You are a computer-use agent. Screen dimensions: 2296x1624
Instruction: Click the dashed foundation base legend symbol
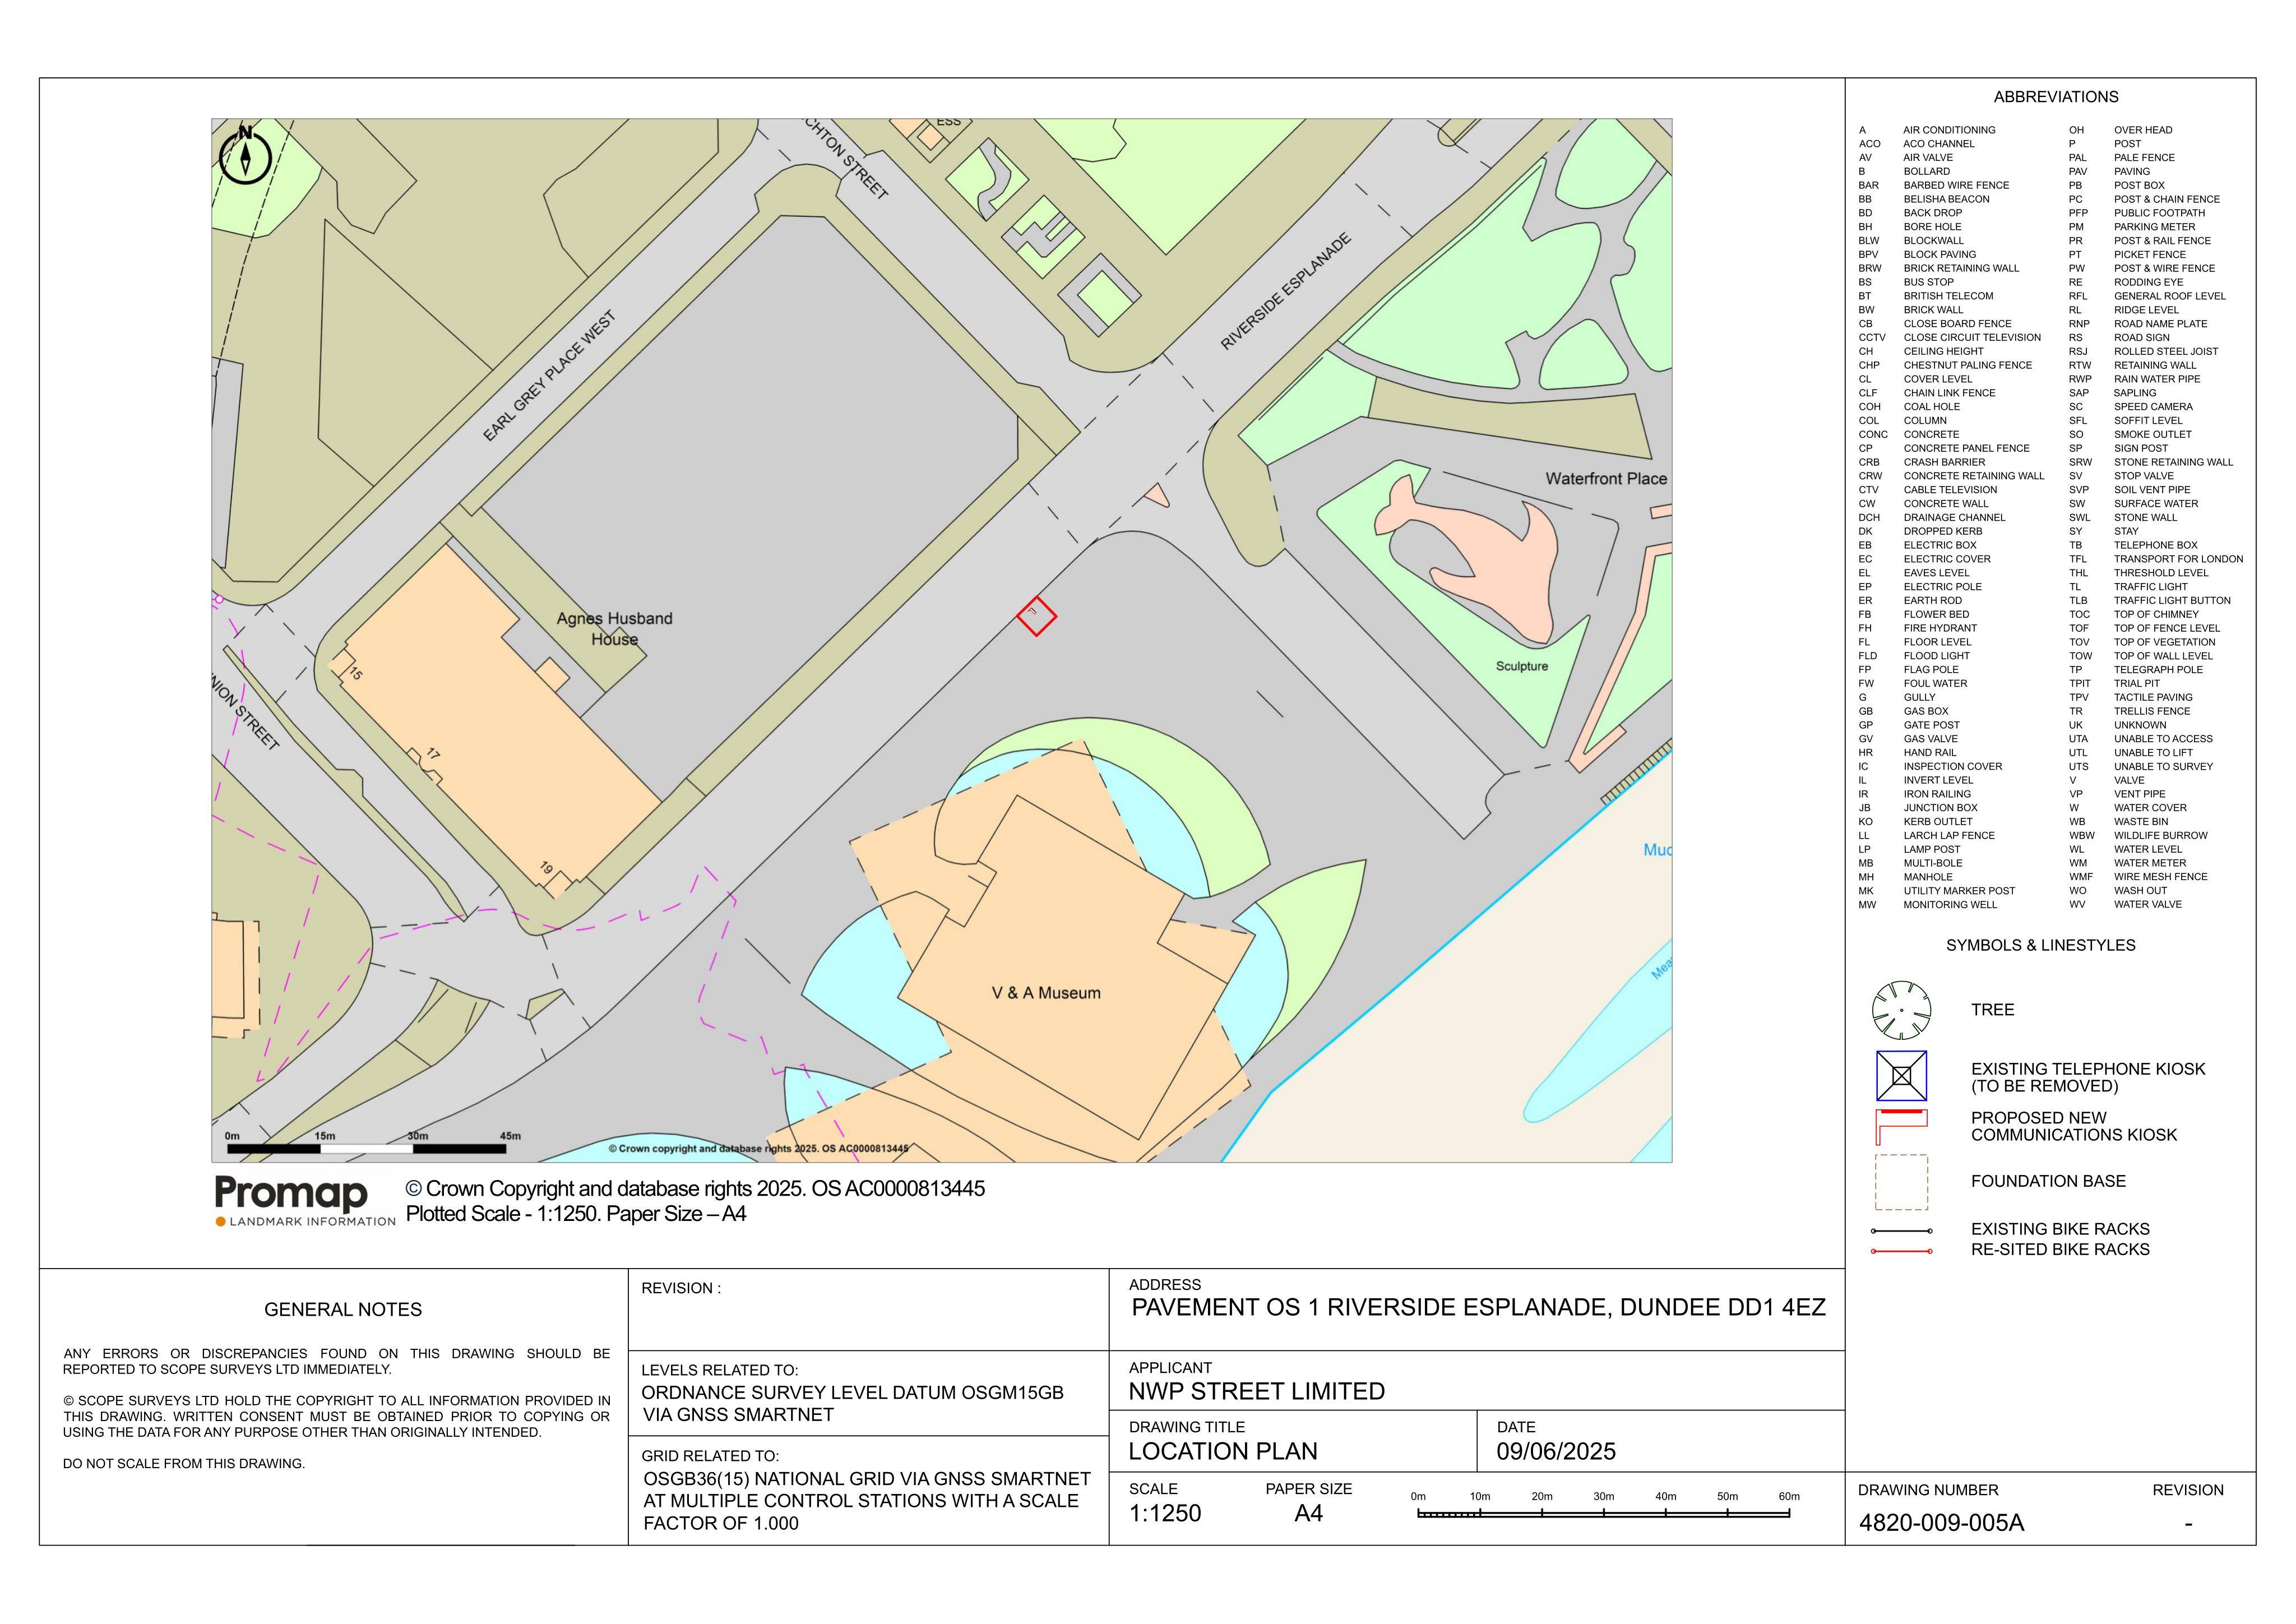click(x=1901, y=1182)
